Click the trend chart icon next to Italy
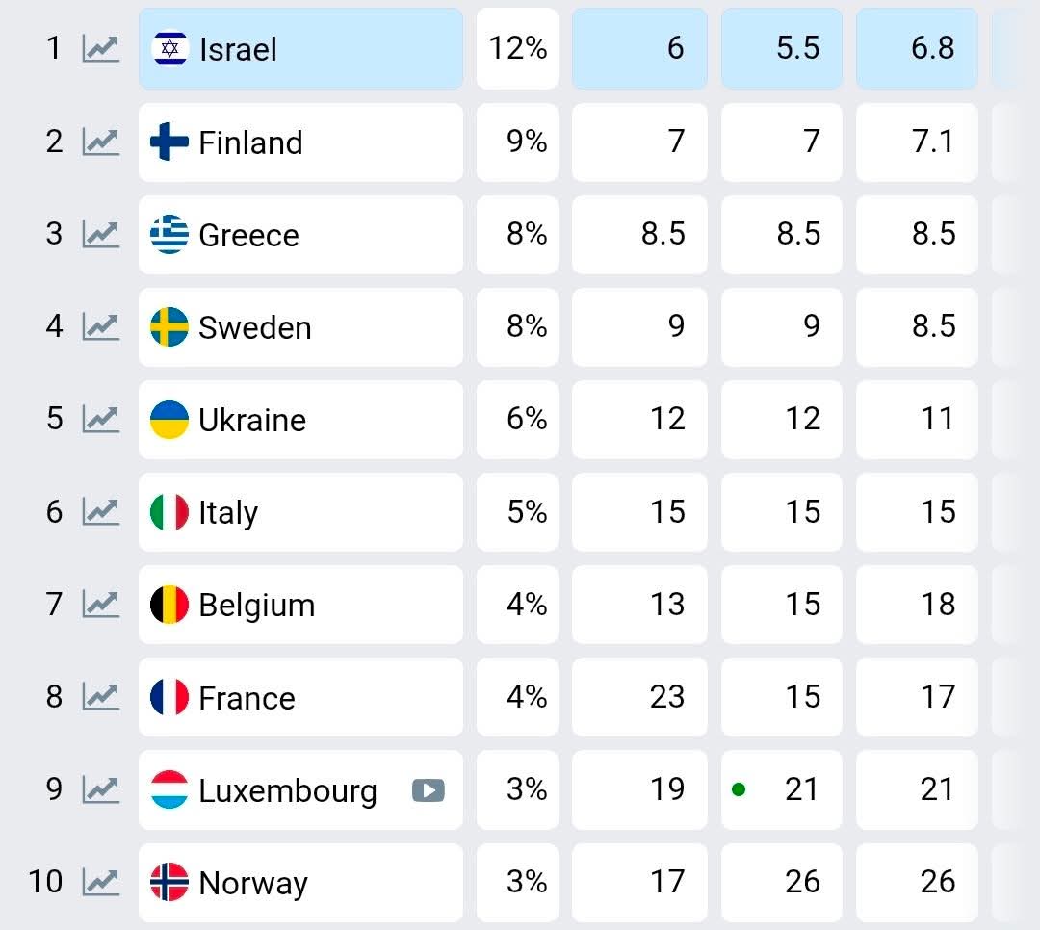Viewport: 1040px width, 930px height. click(100, 512)
